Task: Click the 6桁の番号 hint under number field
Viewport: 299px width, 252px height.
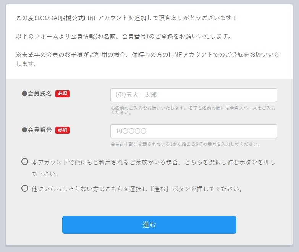Action: click(x=185, y=144)
